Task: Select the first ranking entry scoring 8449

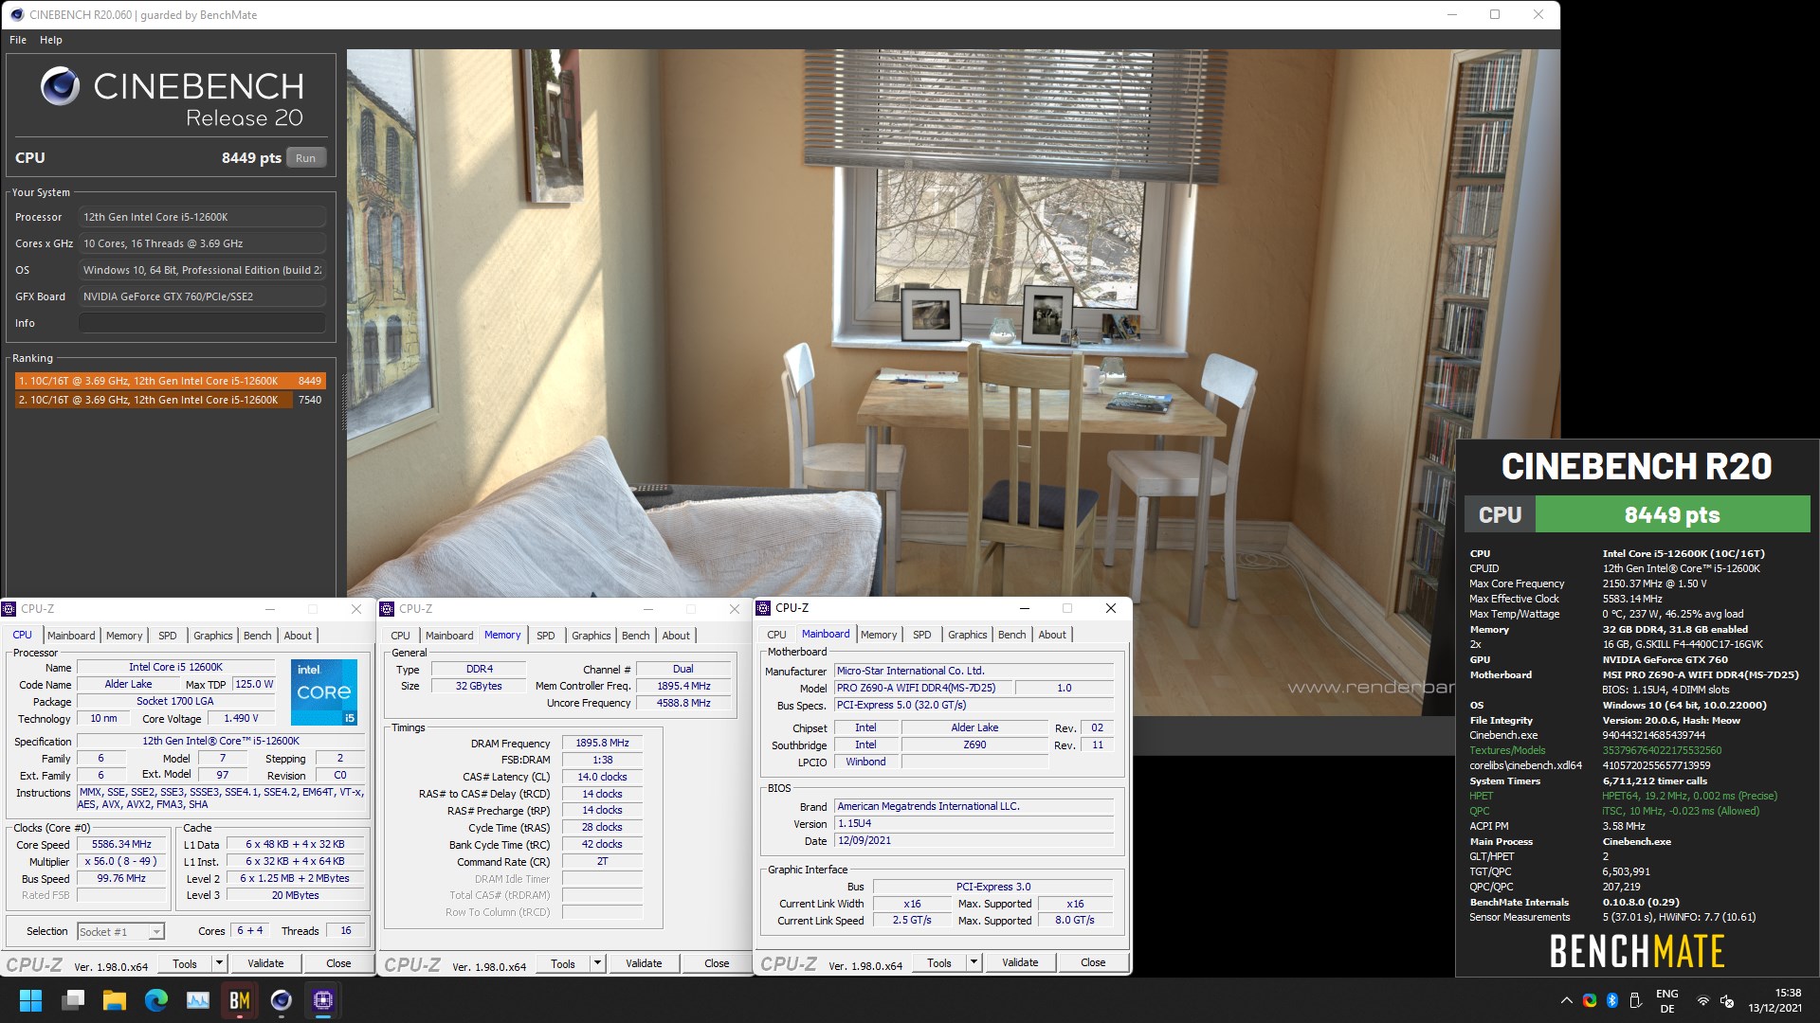Action: point(171,381)
